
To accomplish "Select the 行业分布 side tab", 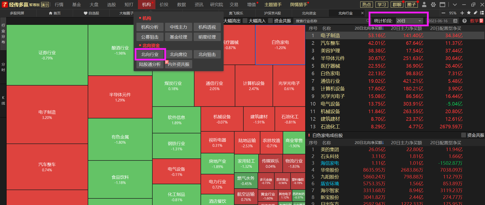I will (3, 34).
